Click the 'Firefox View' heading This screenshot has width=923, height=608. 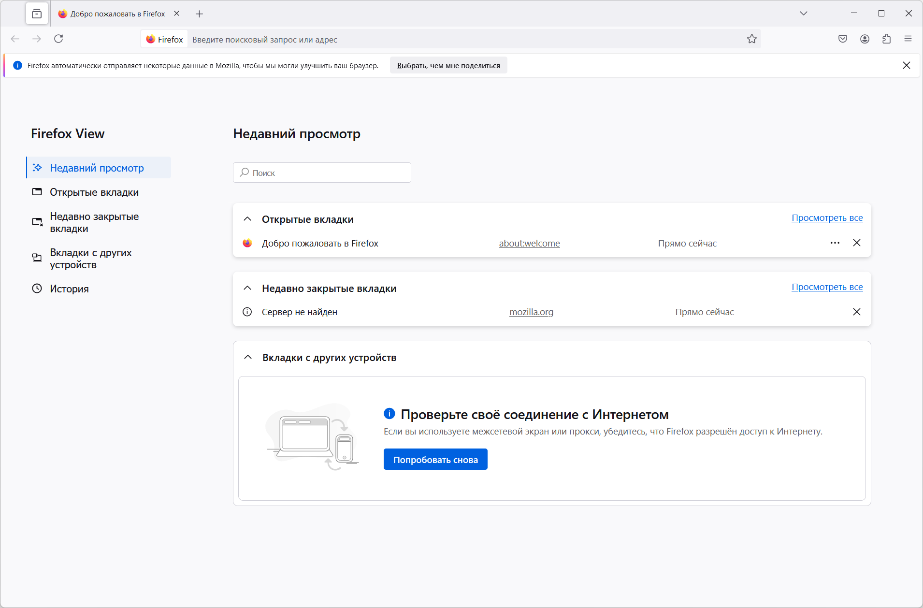point(68,134)
